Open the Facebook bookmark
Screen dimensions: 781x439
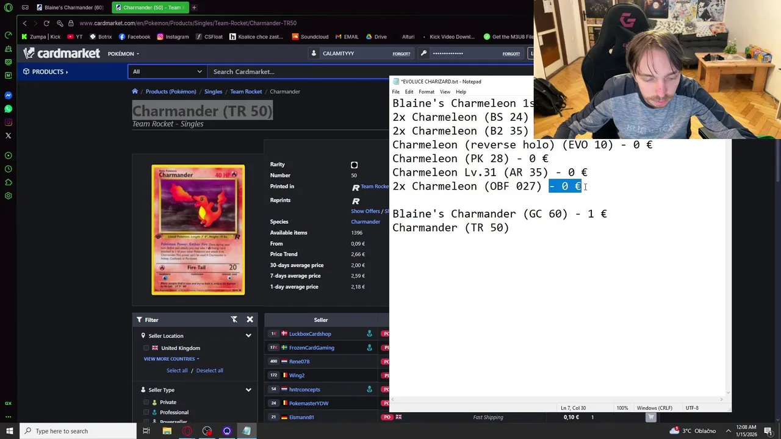click(x=134, y=37)
